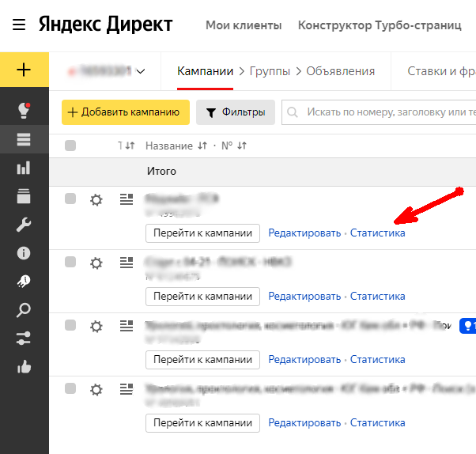
Task: Click Редактировать link of second campaign
Action: coord(304,297)
